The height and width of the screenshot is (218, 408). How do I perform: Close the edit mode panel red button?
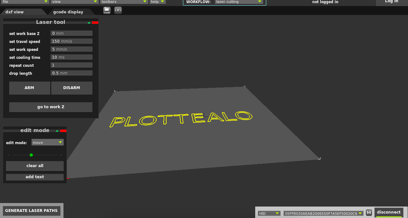[63, 131]
